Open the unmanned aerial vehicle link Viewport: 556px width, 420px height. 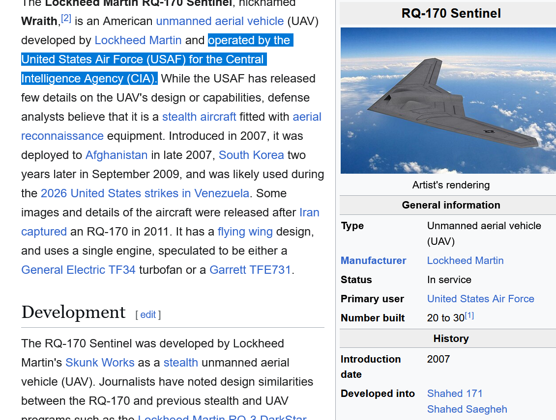click(220, 21)
